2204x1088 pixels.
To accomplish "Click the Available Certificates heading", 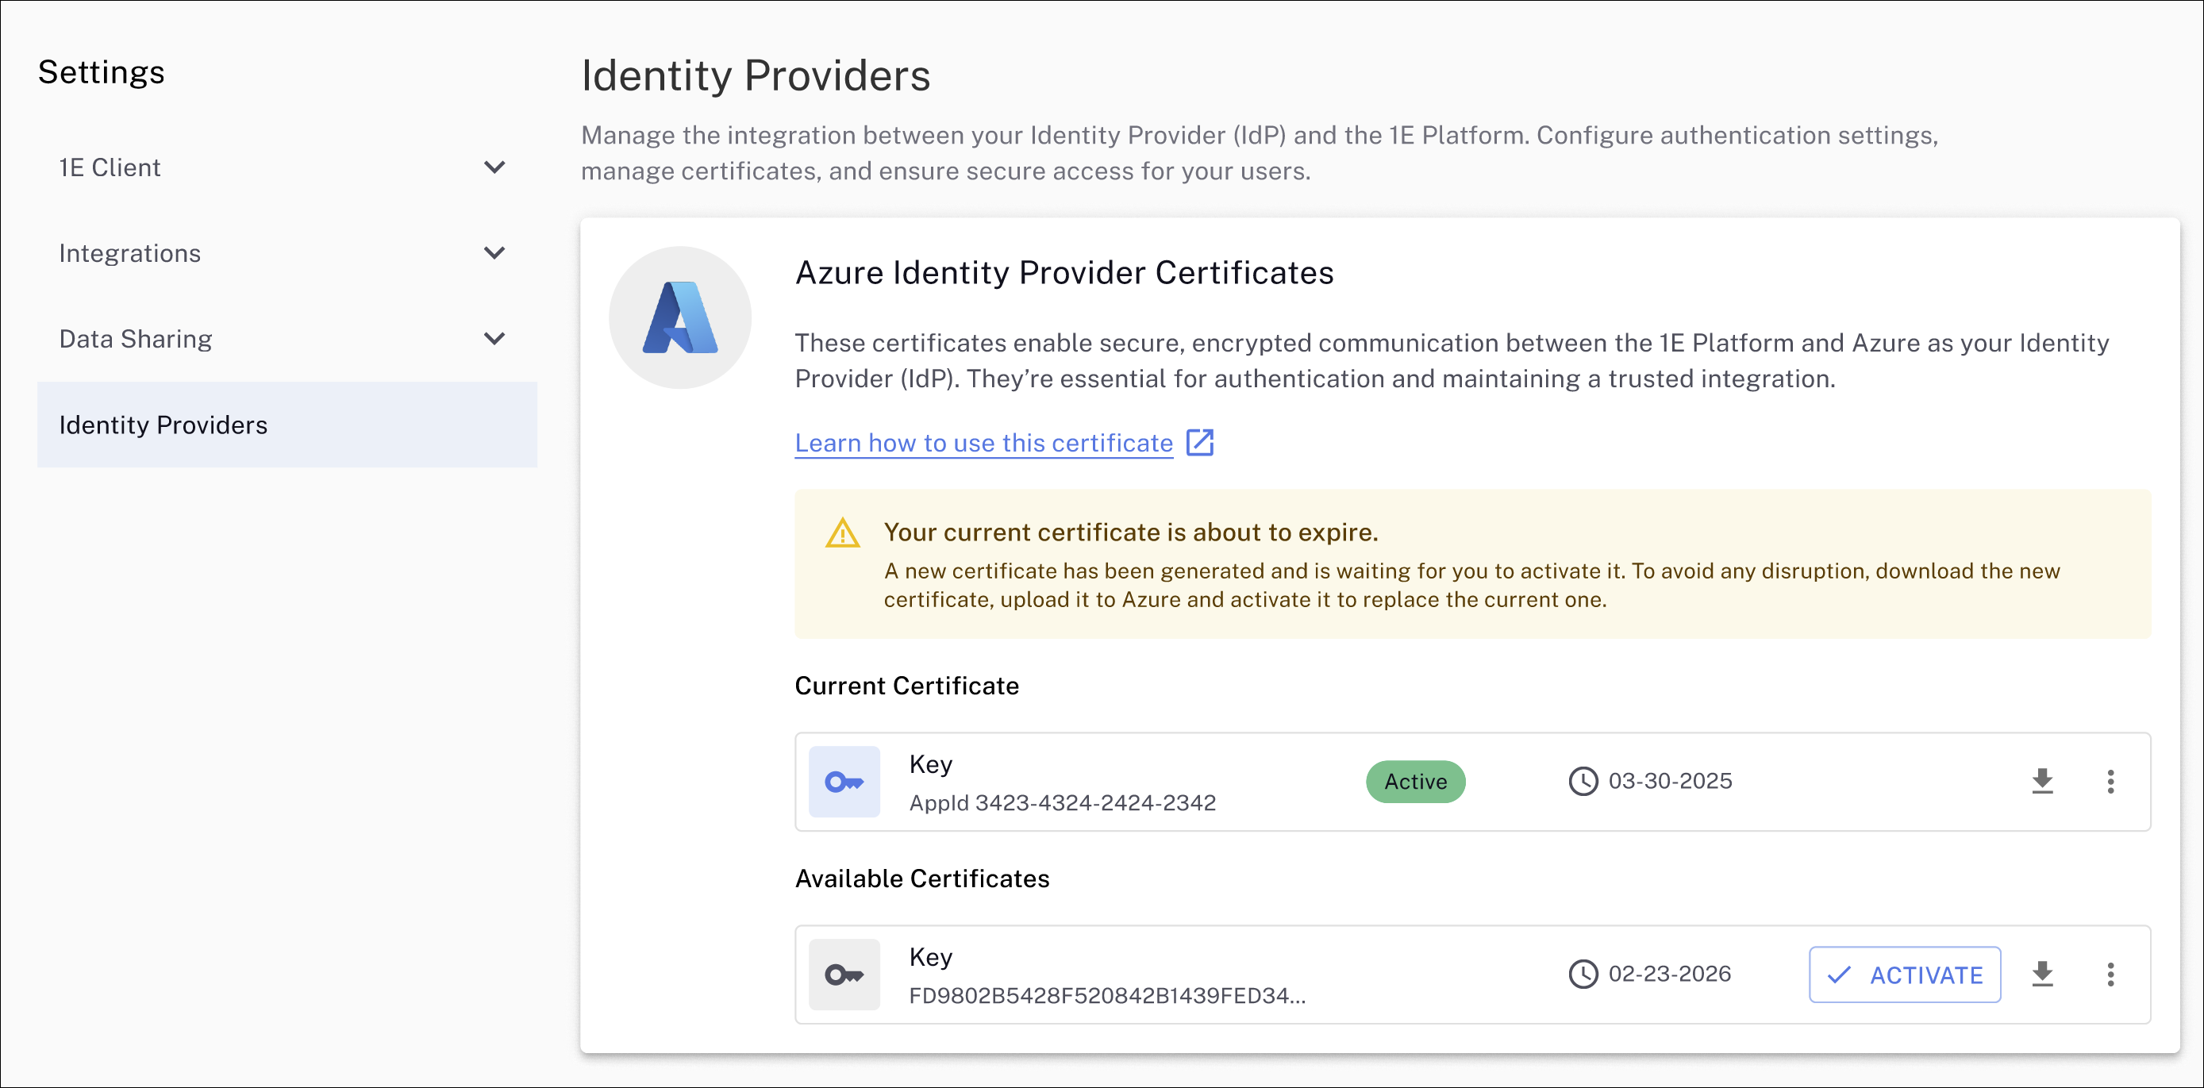I will [x=921, y=878].
